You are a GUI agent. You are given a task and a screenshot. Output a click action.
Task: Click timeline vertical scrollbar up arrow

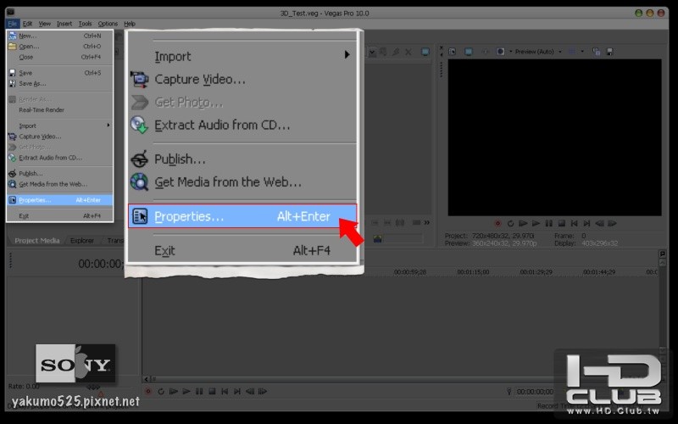[662, 263]
